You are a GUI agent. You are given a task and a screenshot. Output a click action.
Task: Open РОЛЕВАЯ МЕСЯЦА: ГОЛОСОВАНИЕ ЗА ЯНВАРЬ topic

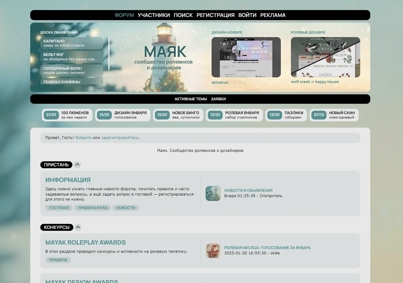267,248
